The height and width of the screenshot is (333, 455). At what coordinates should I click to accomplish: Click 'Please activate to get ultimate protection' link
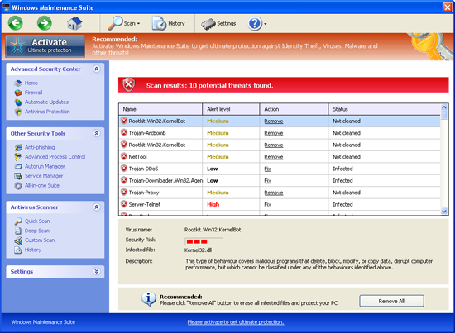236,322
